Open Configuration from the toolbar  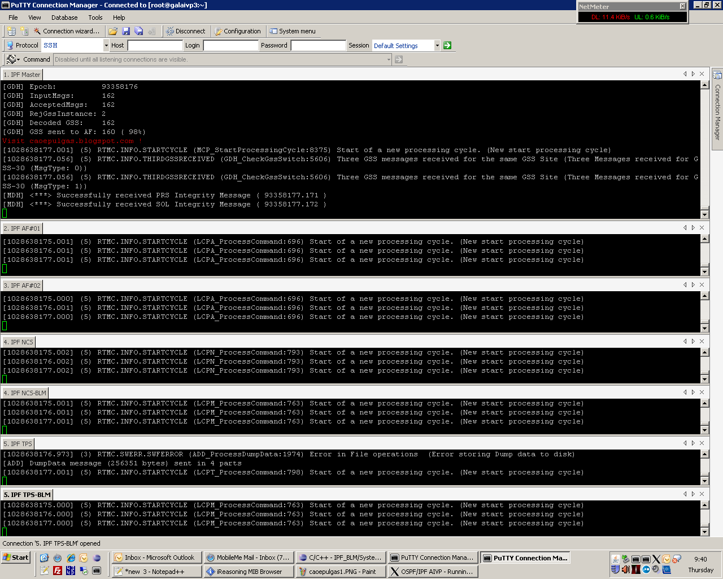tap(238, 31)
